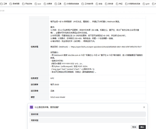Click the 运行频率 row label
The height and width of the screenshot is (129, 156).
pos(35,85)
